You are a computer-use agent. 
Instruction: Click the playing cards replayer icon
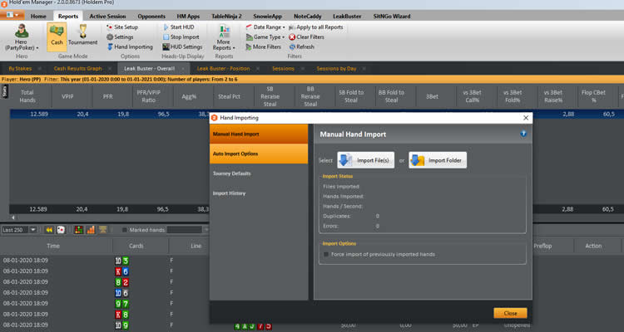(61, 230)
